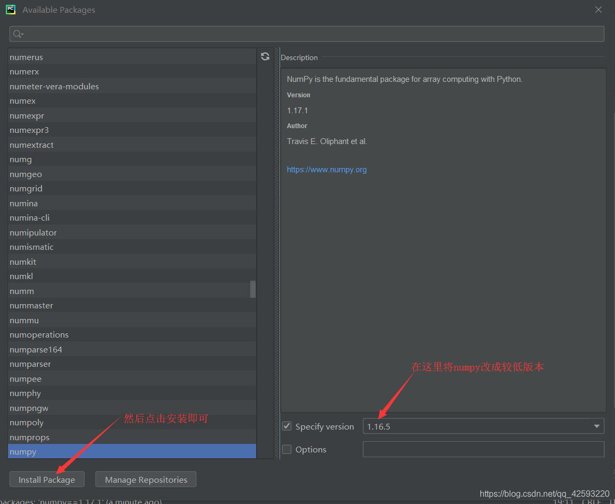The image size is (615, 504).
Task: Select the numpee package
Action: [132, 379]
